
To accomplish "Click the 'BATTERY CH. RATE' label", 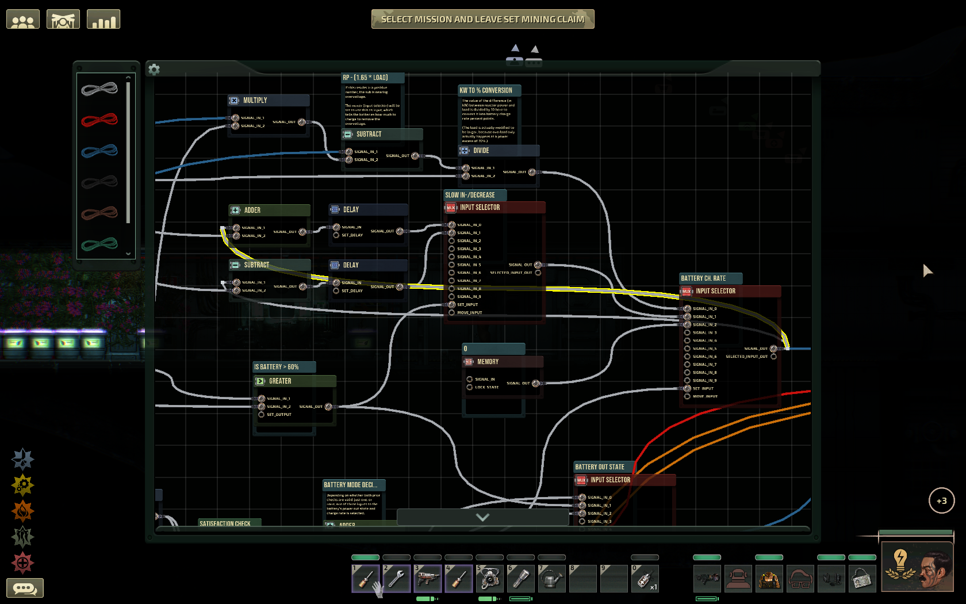I will pos(711,278).
